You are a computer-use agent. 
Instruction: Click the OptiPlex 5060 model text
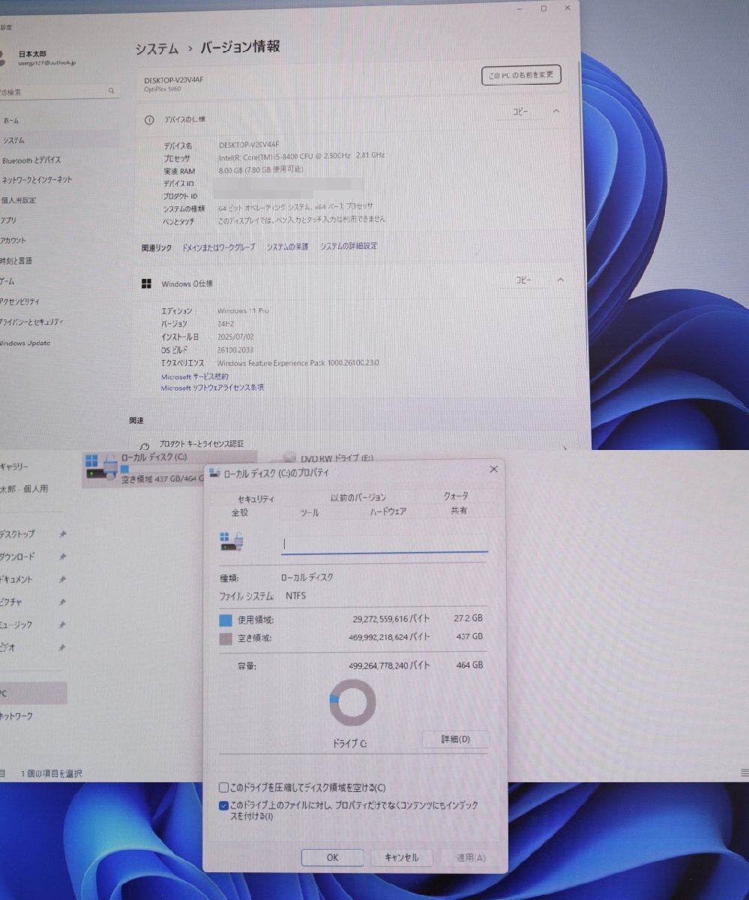[162, 89]
